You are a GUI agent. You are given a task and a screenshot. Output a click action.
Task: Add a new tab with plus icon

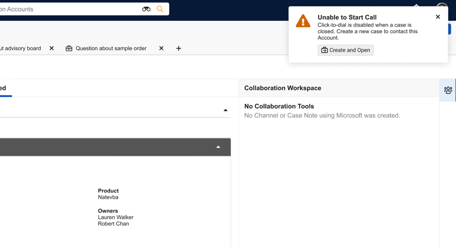click(179, 49)
